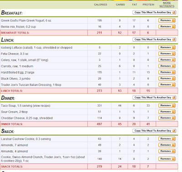182x172 pixels.
Task: Remove Swiss Almond Crunch cookie entry
Action: (x=167, y=159)
